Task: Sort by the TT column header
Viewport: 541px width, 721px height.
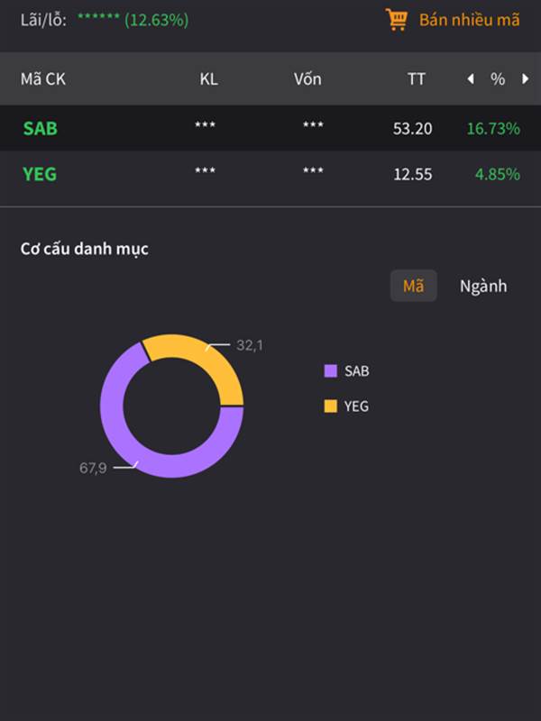Action: (416, 79)
